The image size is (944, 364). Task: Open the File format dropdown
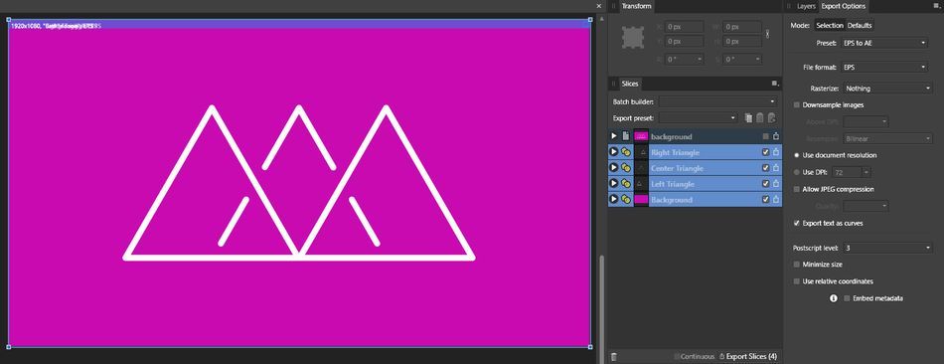883,67
